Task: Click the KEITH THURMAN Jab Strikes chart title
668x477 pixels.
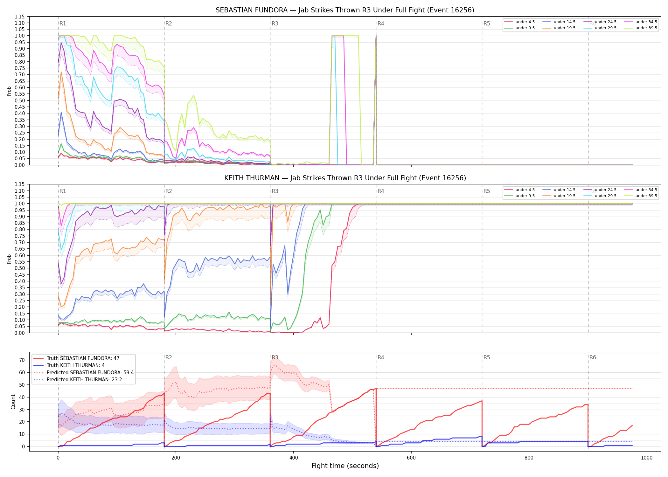Action: [x=345, y=178]
